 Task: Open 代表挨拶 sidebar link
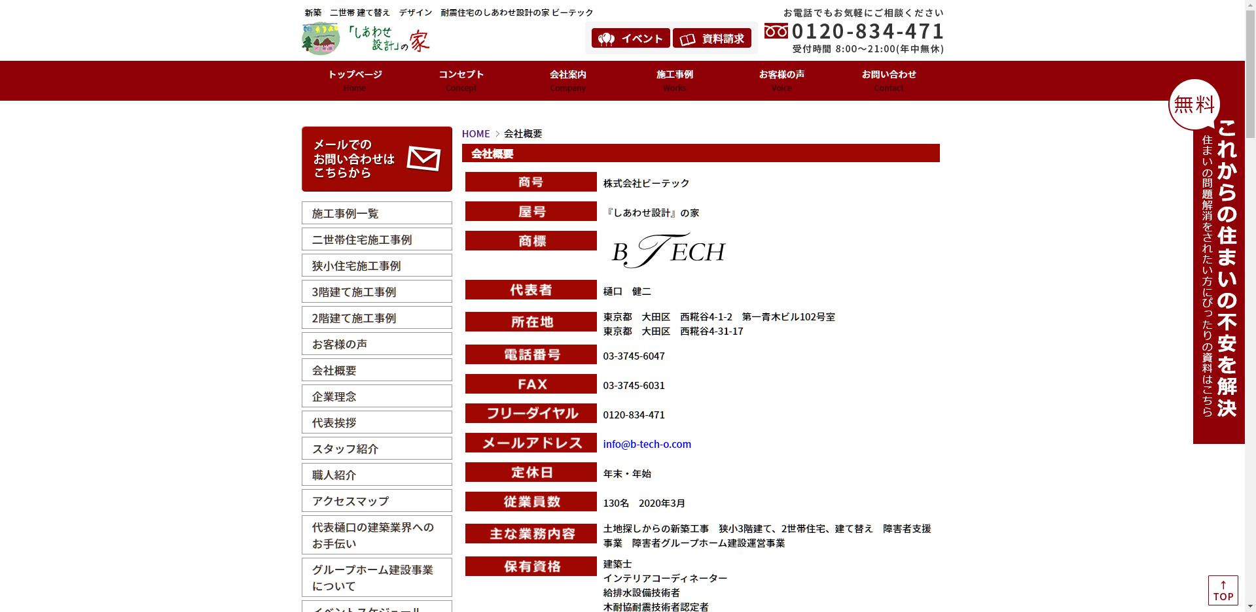[x=377, y=422]
